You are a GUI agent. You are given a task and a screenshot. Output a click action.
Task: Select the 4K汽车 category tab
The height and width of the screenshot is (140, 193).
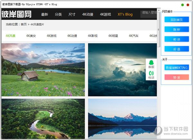pos(134,36)
